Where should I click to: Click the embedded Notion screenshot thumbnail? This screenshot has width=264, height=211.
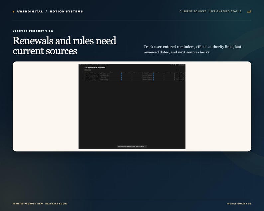pos(132,106)
